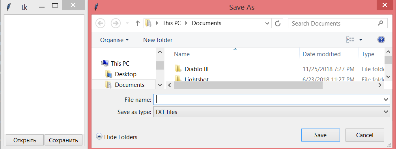
Task: Click the search magnifier icon
Action: [x=380, y=23]
